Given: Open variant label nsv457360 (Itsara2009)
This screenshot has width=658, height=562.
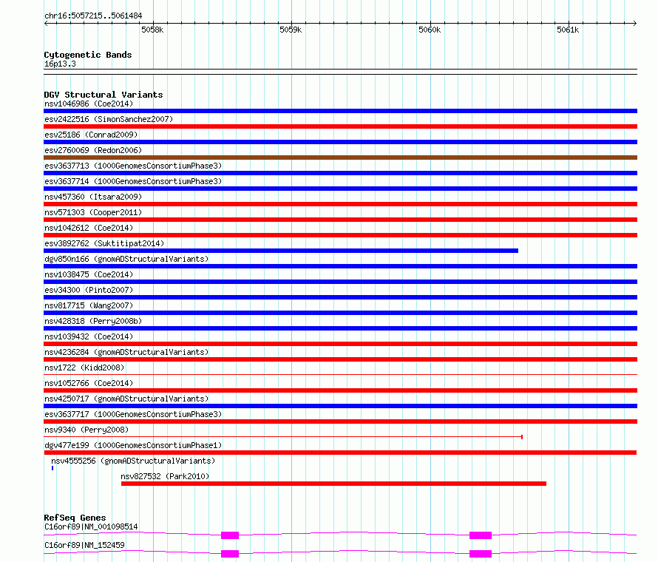Looking at the screenshot, I should [x=93, y=197].
